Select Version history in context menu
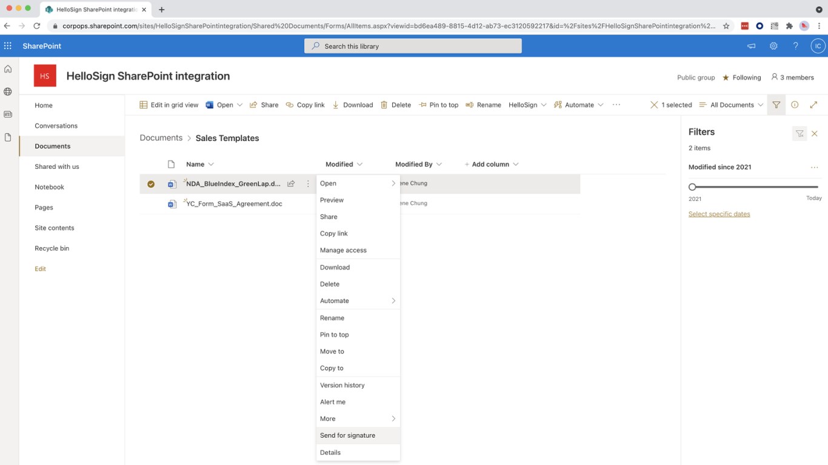The image size is (828, 465). coord(358,385)
